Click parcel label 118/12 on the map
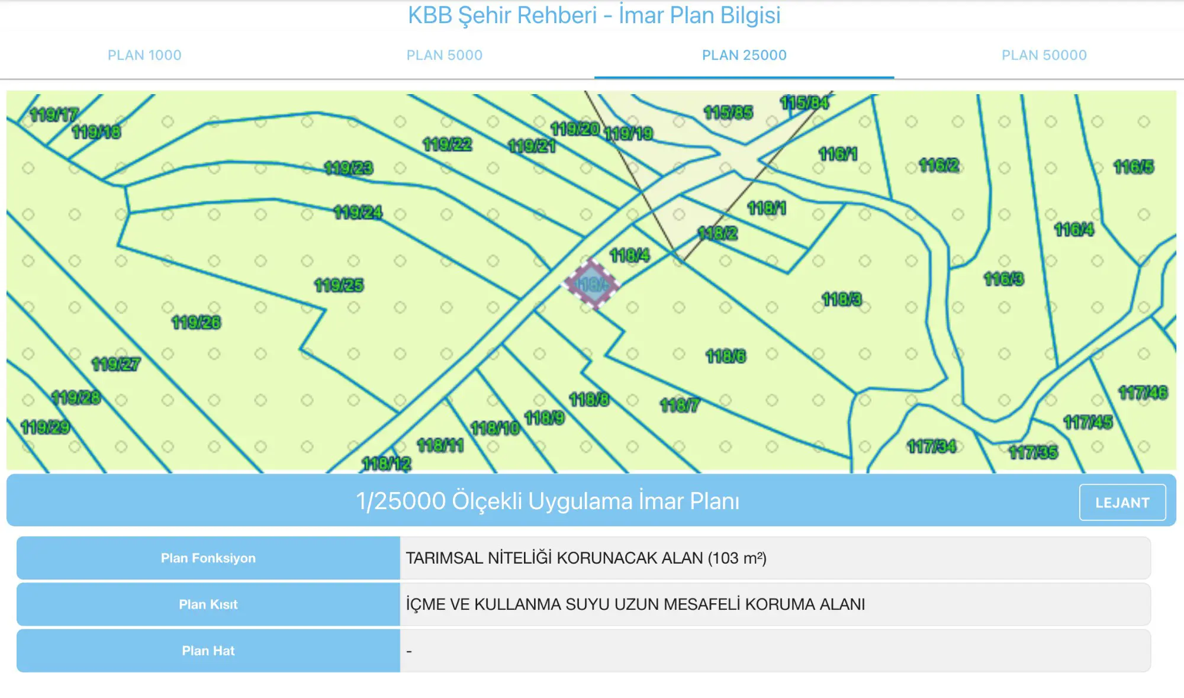Viewport: 1184px width, 698px height. point(387,464)
